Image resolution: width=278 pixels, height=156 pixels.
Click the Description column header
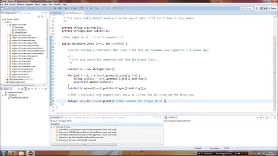click(106, 124)
